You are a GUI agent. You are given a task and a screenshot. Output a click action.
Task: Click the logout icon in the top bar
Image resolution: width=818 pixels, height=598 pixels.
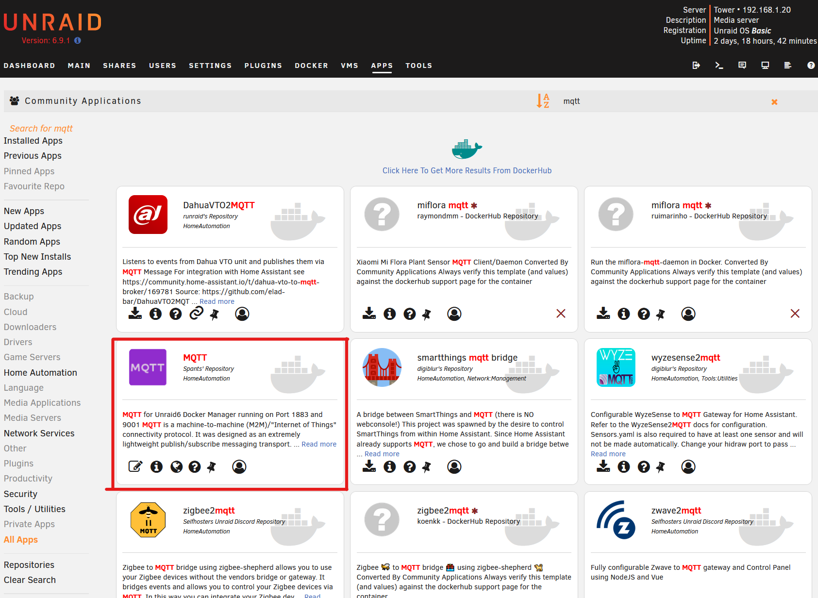tap(696, 65)
